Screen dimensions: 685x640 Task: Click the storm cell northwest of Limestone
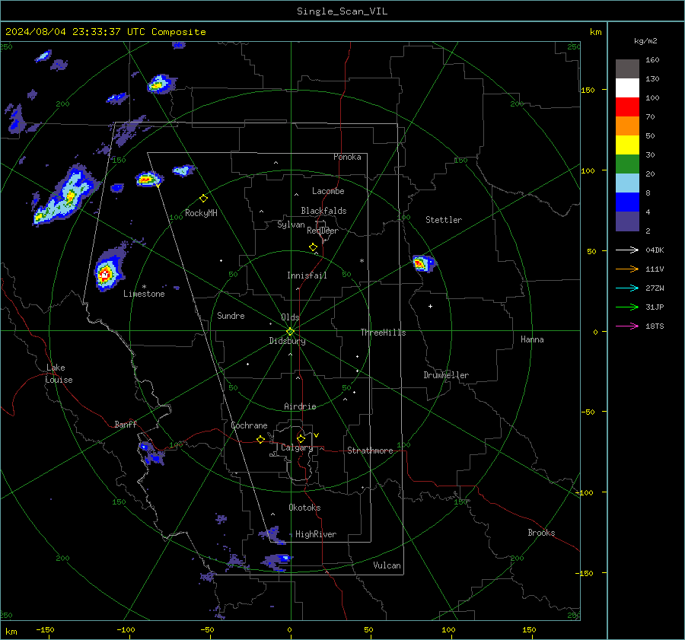pos(107,272)
